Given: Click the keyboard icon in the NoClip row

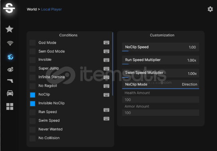Looking at the screenshot, I should 106,95.
